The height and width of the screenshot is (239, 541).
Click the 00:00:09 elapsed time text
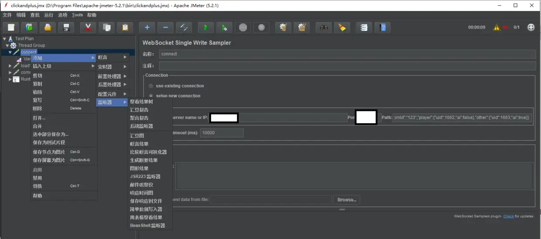[x=476, y=27]
